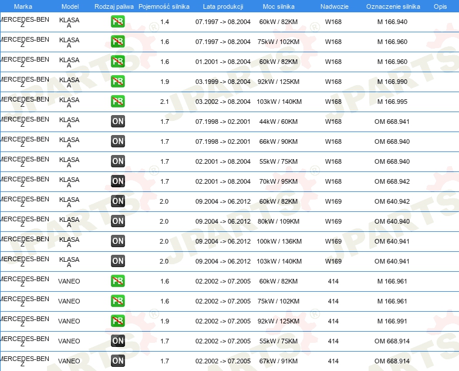Click the production dates 03.2002 -> 08.2004

[223, 102]
